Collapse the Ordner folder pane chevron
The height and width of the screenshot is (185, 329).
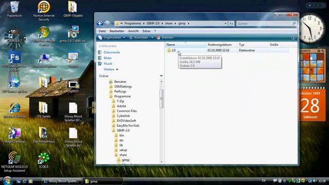[161, 76]
